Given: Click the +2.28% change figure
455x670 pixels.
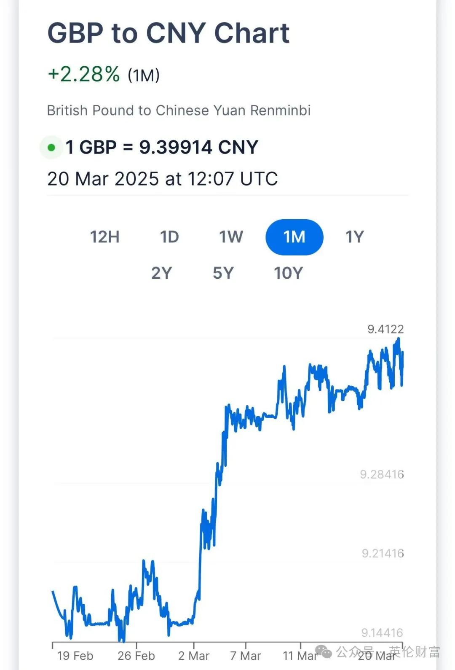Looking at the screenshot, I should pyautogui.click(x=84, y=74).
